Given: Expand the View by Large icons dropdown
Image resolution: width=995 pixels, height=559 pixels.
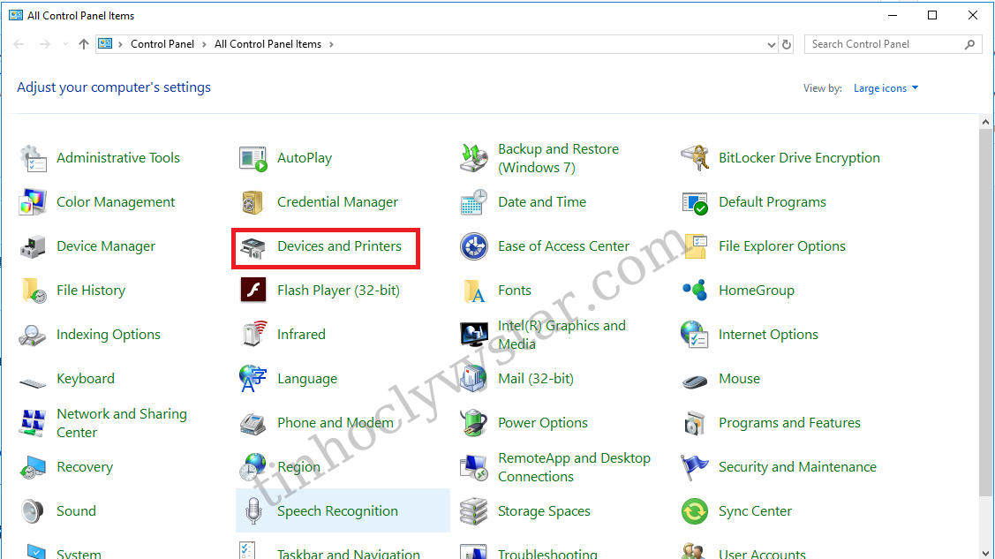Looking at the screenshot, I should coord(886,88).
